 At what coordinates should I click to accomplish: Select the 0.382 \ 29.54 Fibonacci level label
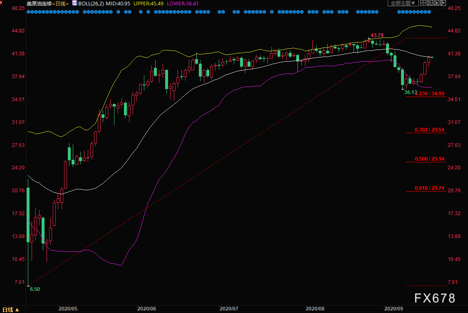429,129
